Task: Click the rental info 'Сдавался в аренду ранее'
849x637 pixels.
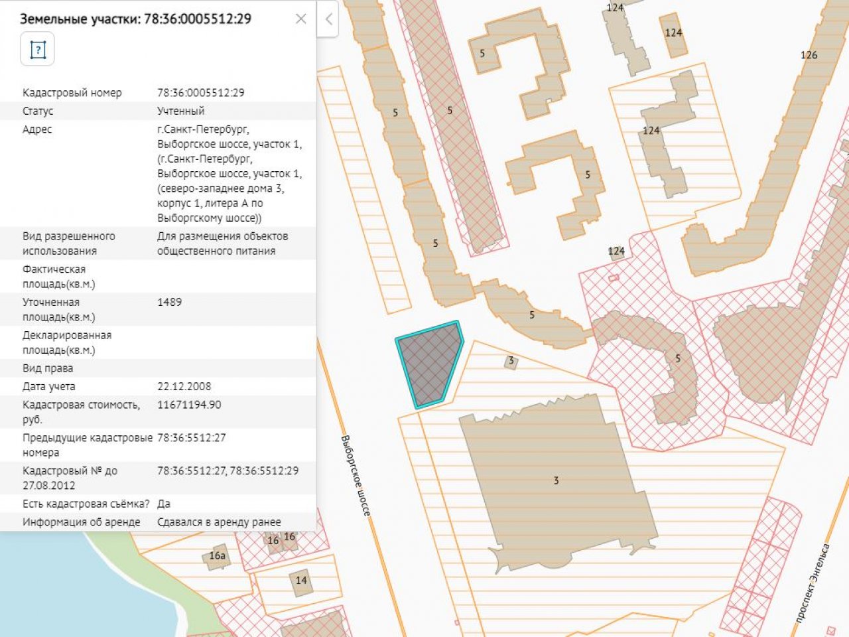Action: point(219,522)
